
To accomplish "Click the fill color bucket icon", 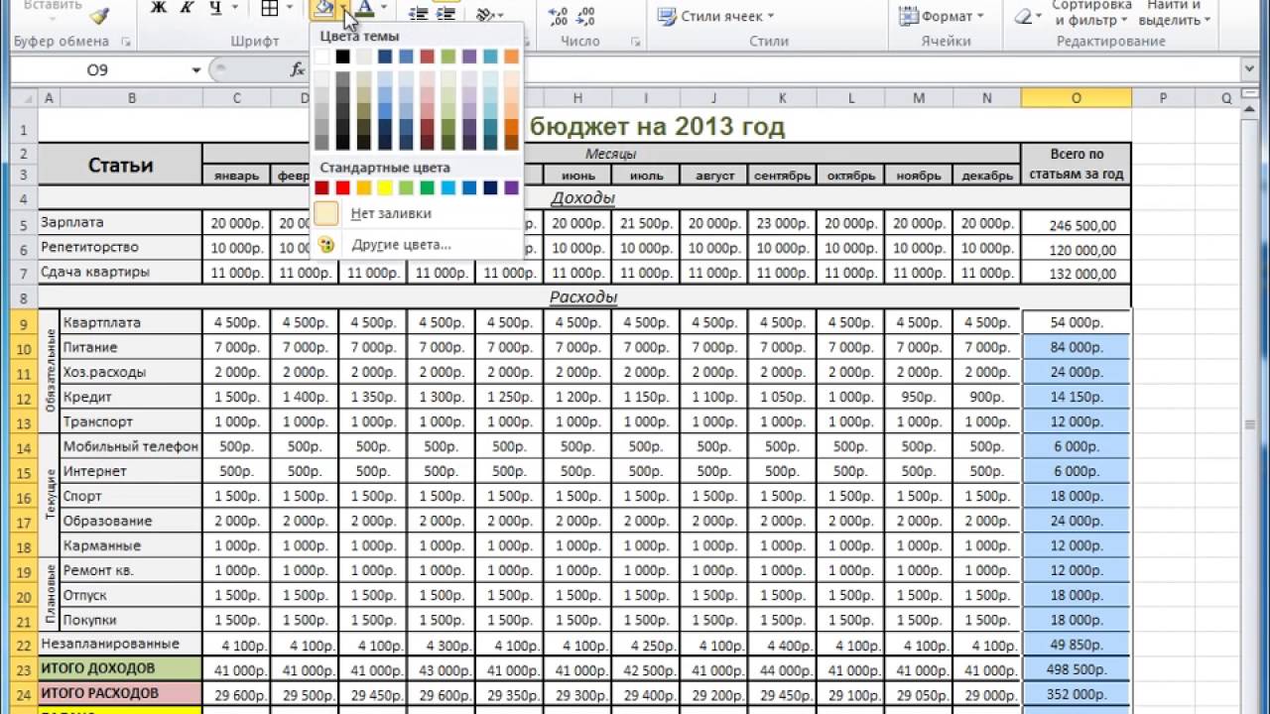I will pos(323,9).
